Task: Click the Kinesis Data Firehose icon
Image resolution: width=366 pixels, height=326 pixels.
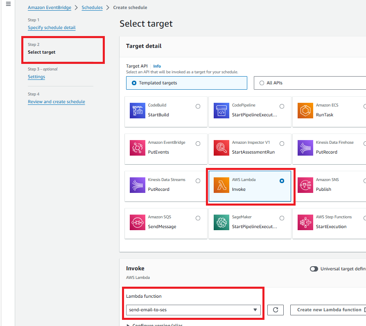Action: pyautogui.click(x=305, y=148)
